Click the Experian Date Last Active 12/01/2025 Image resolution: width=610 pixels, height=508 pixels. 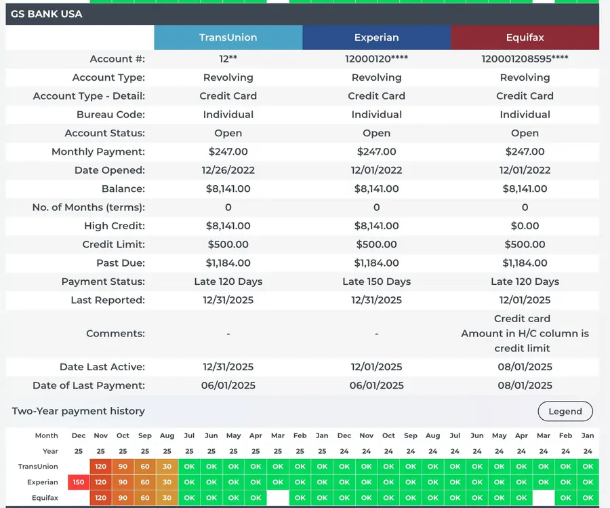tap(377, 367)
